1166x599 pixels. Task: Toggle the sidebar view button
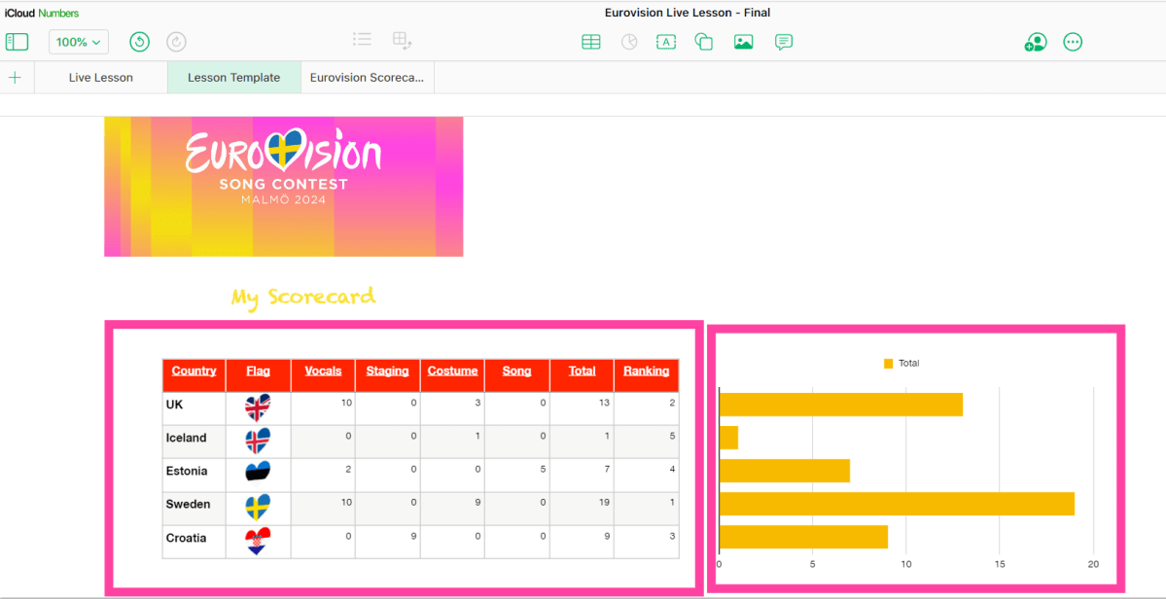pyautogui.click(x=18, y=42)
